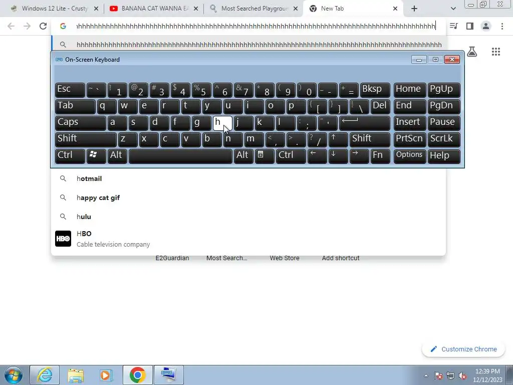
Task: Switch to Windows 12 Lite tab
Action: [x=54, y=9]
